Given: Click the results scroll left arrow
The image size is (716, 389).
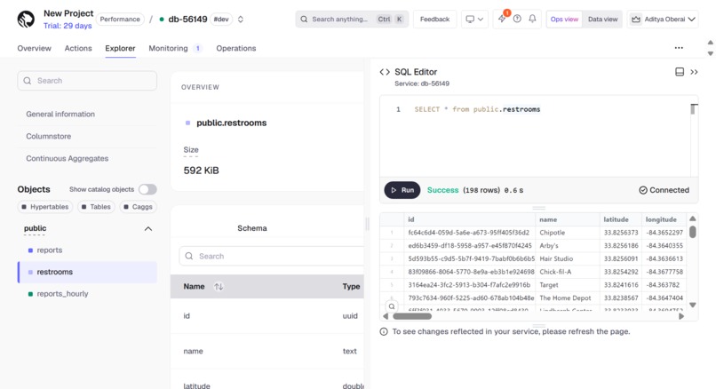Looking at the screenshot, I should point(386,316).
